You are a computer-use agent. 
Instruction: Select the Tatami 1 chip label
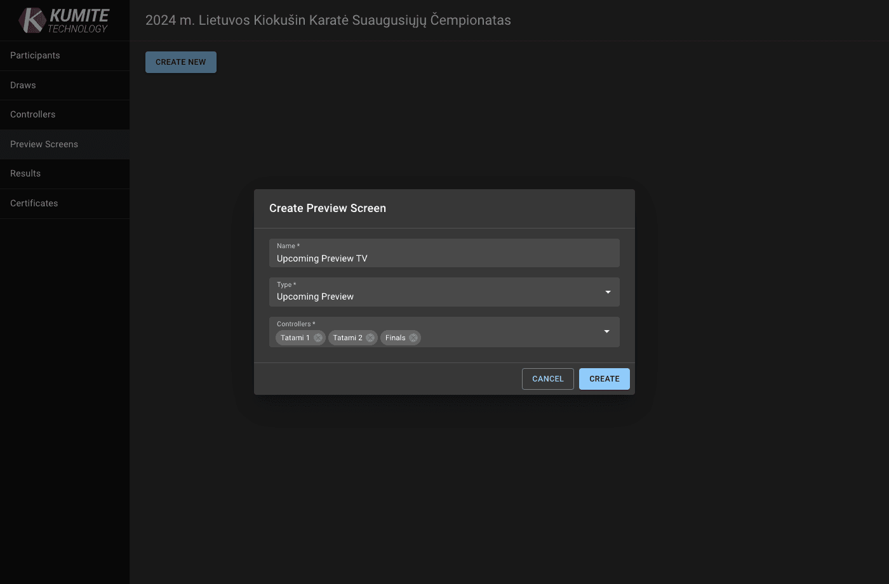click(x=295, y=338)
